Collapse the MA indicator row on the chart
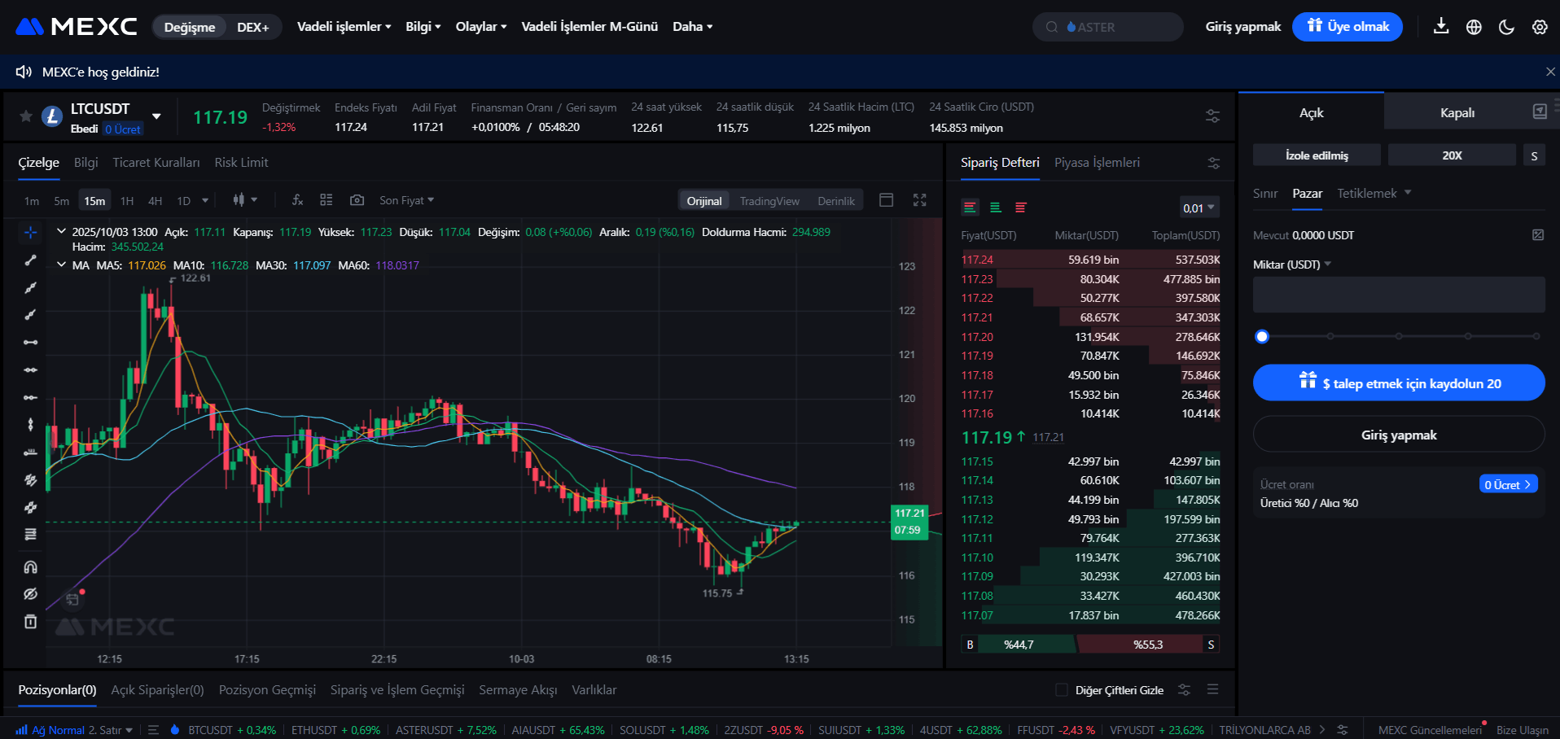This screenshot has width=1560, height=739. tap(61, 264)
